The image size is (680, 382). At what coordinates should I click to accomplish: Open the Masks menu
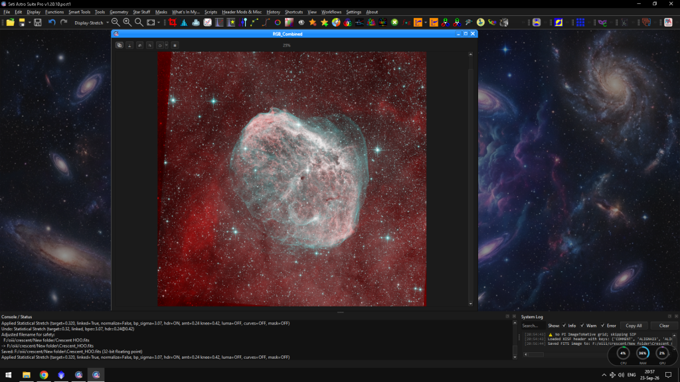point(161,12)
